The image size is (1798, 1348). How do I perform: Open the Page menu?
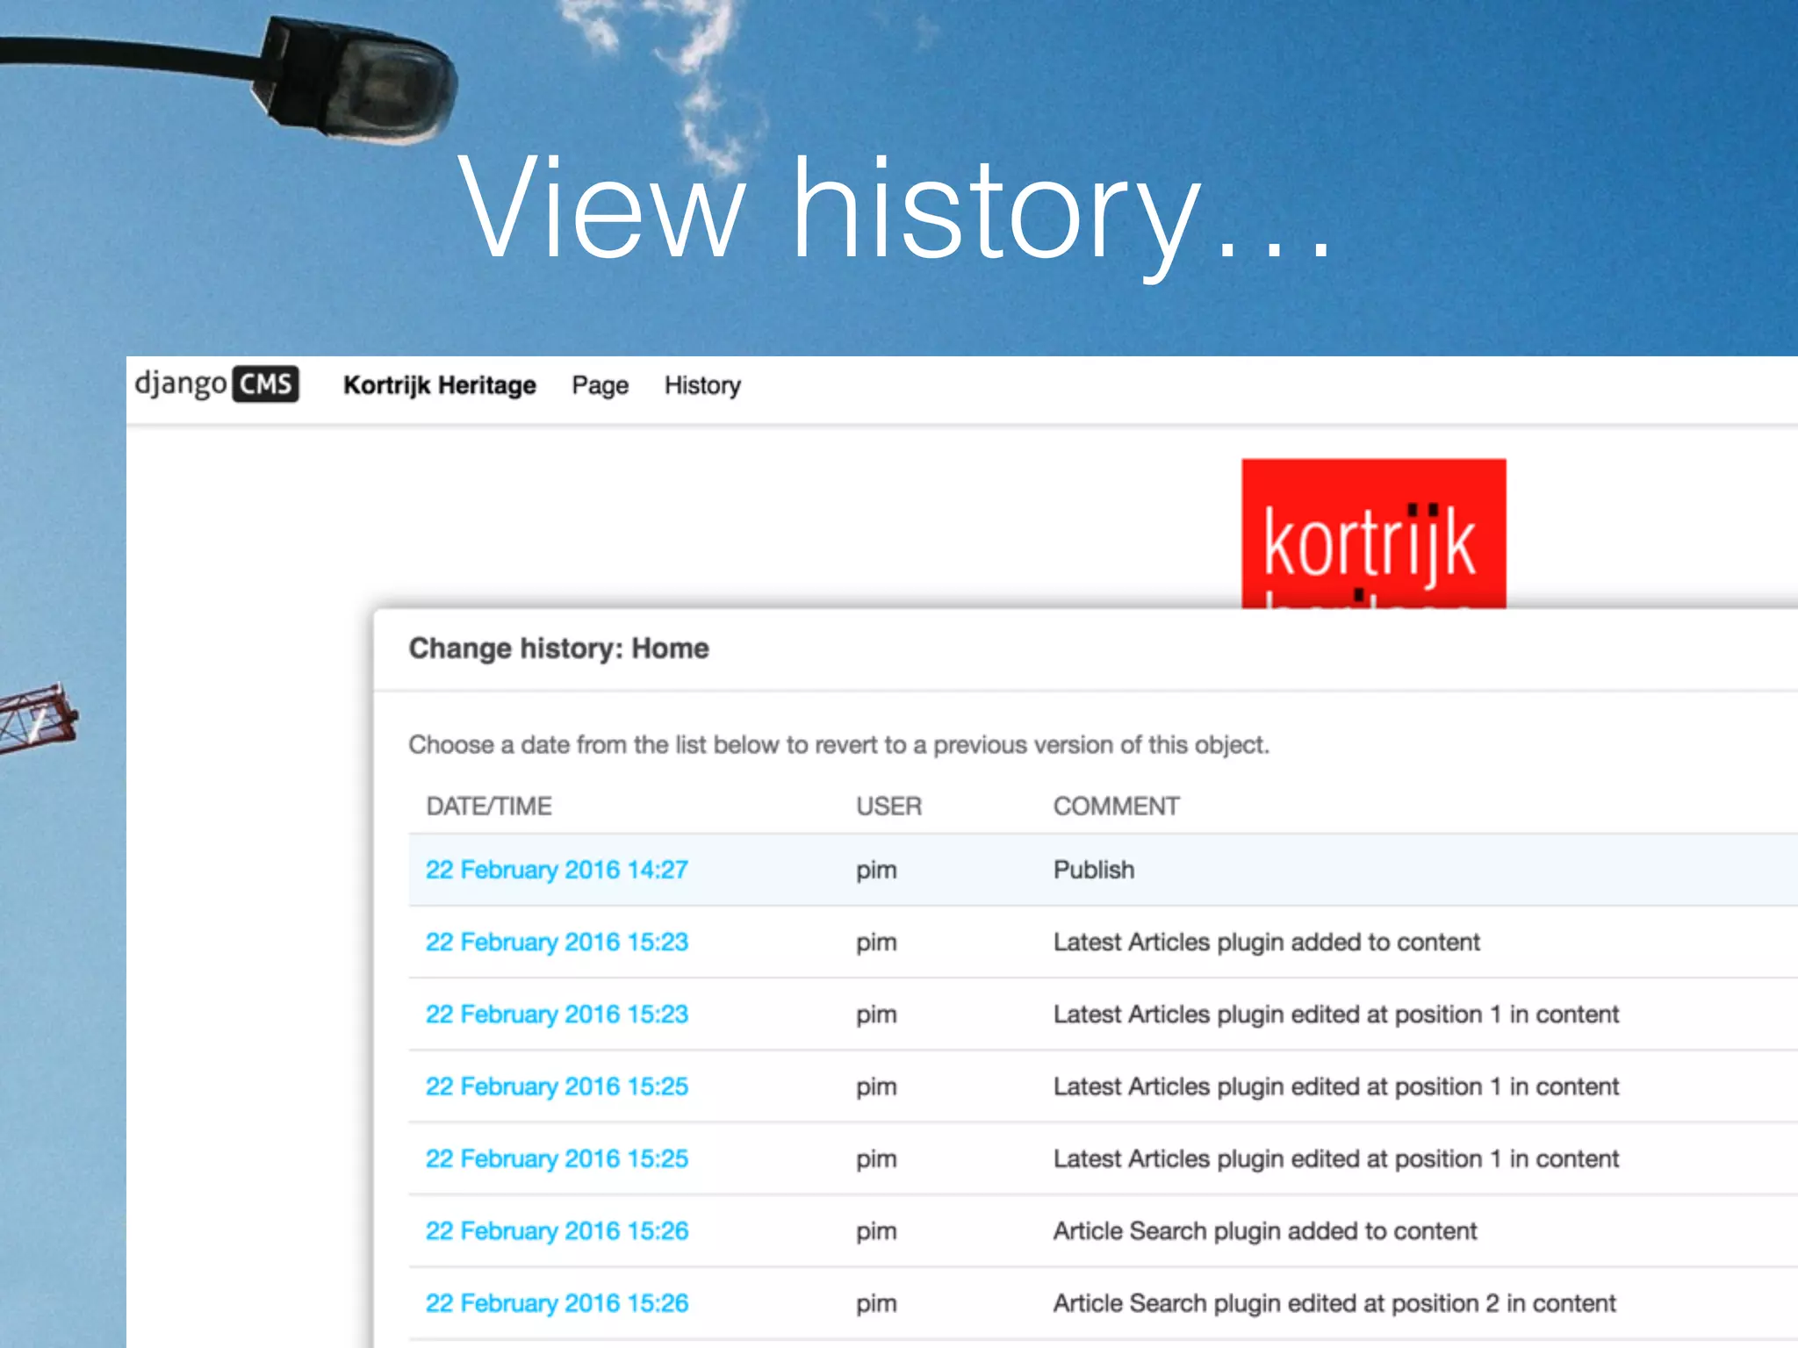(x=600, y=385)
